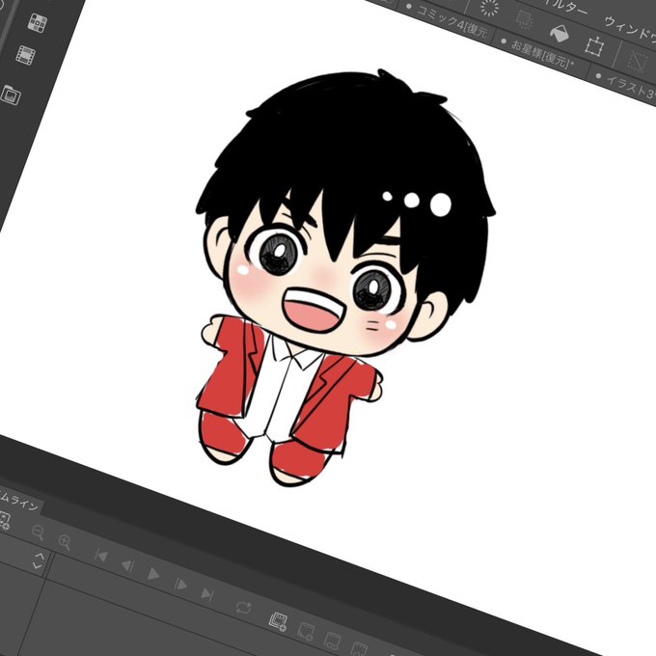Viewport: 656px width, 656px height.
Task: Open the フィルター menu
Action: click(564, 6)
